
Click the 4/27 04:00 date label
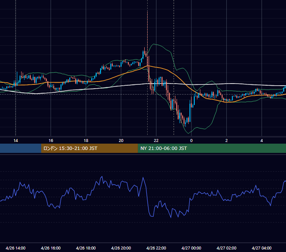262,248
